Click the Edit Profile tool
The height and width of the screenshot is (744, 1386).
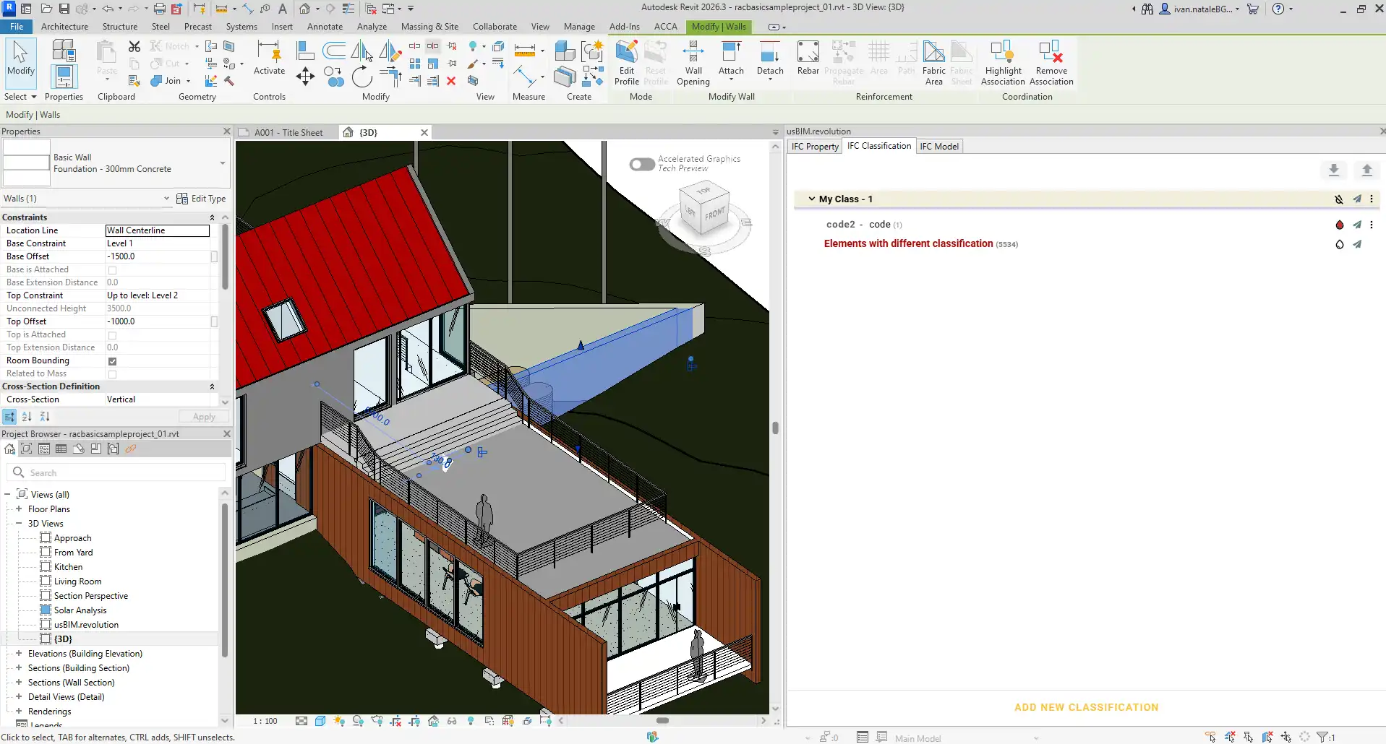[x=626, y=63]
